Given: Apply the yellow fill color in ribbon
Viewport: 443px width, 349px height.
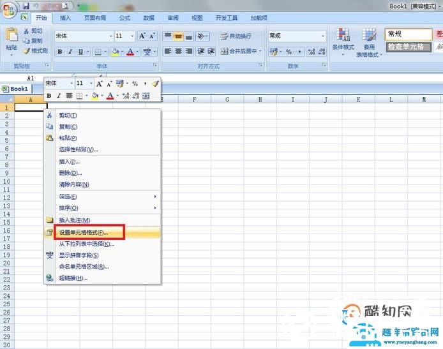Looking at the screenshot, I should click(x=116, y=52).
